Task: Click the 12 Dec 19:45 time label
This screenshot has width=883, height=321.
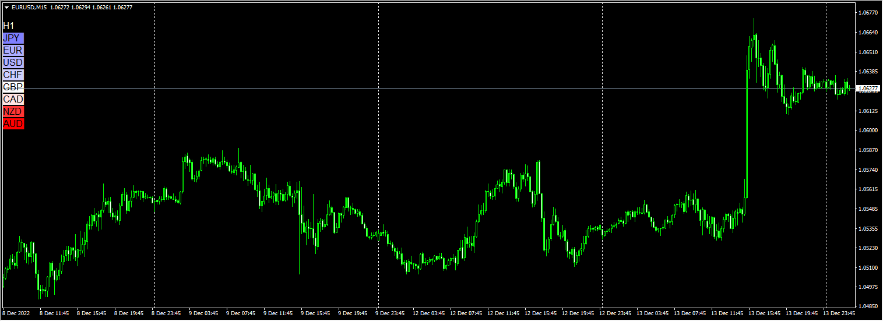Action: (578, 313)
